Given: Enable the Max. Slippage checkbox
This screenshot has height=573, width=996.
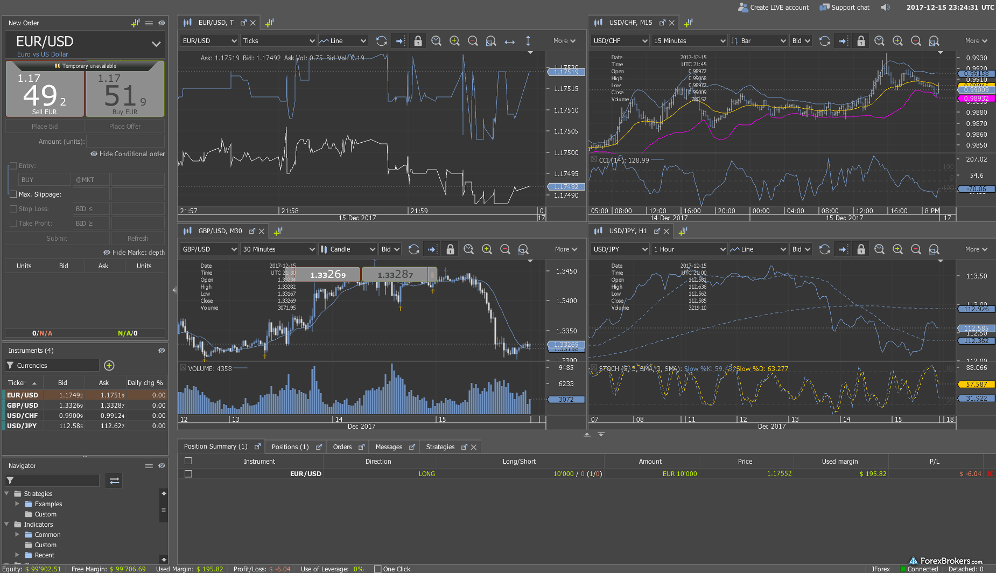Looking at the screenshot, I should click(13, 194).
